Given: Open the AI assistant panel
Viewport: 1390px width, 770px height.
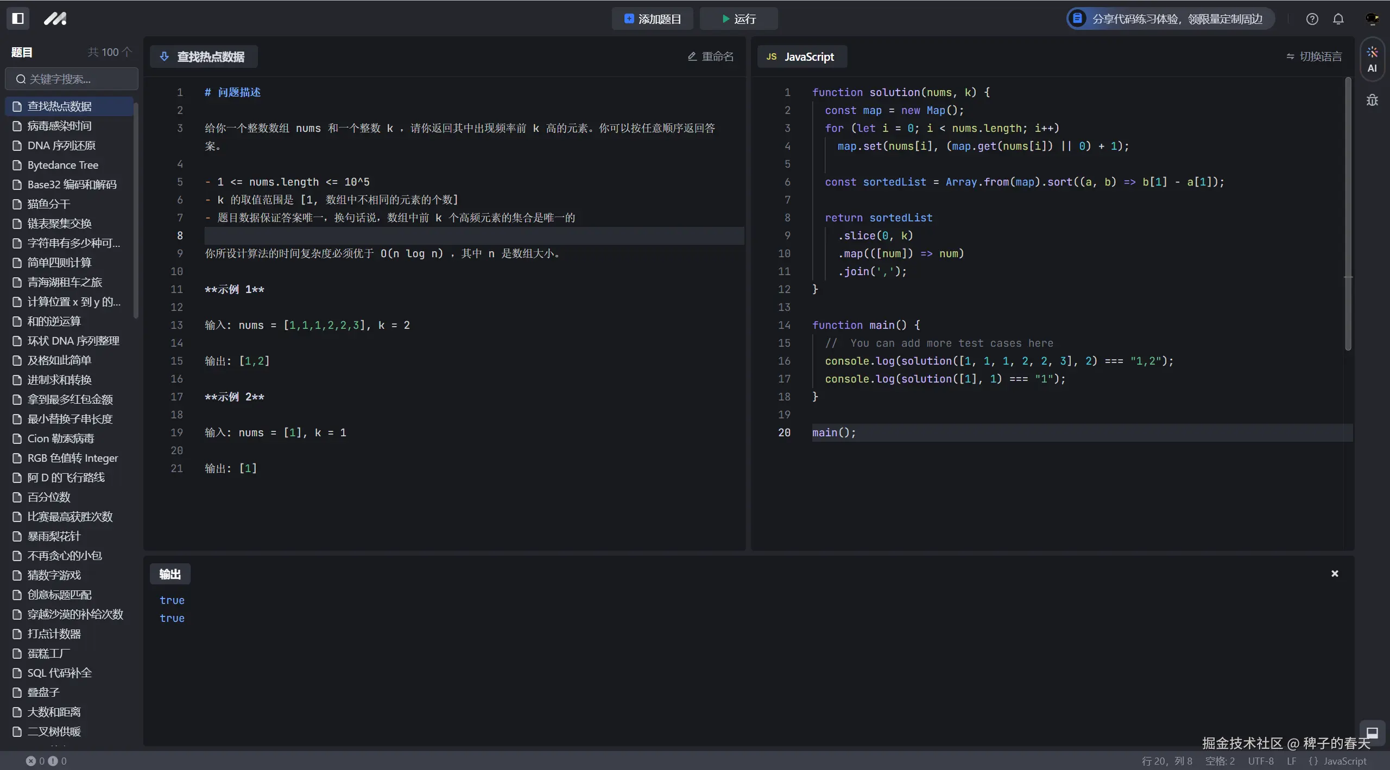Looking at the screenshot, I should click(1372, 60).
